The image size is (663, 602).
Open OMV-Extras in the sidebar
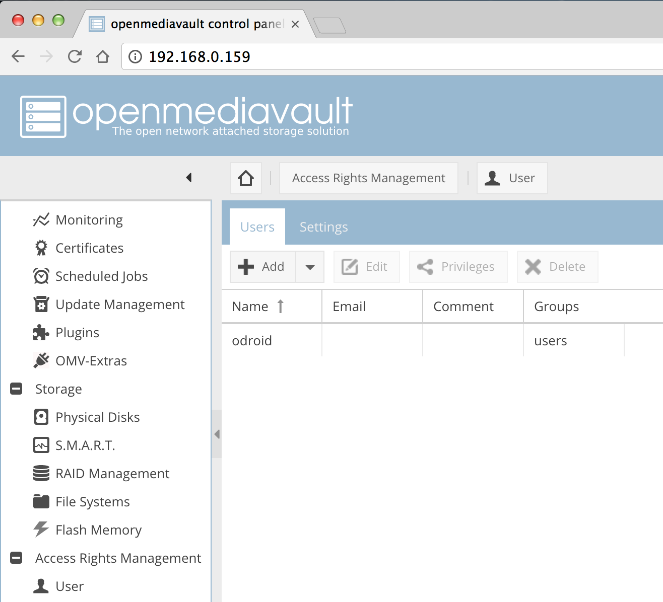91,361
